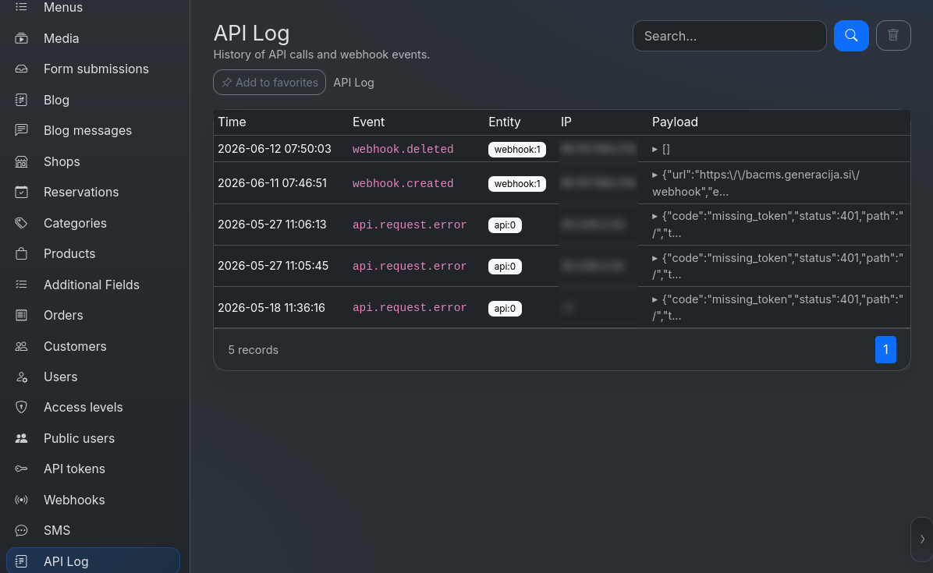Click the Reservations calendar icon
Viewport: 933px width, 573px height.
coord(21,192)
